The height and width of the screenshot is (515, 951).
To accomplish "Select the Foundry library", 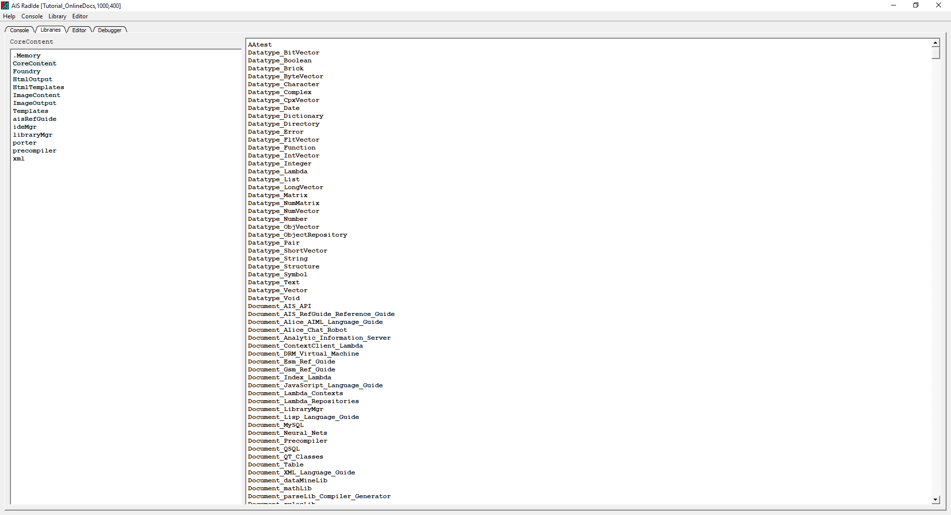I will point(27,71).
